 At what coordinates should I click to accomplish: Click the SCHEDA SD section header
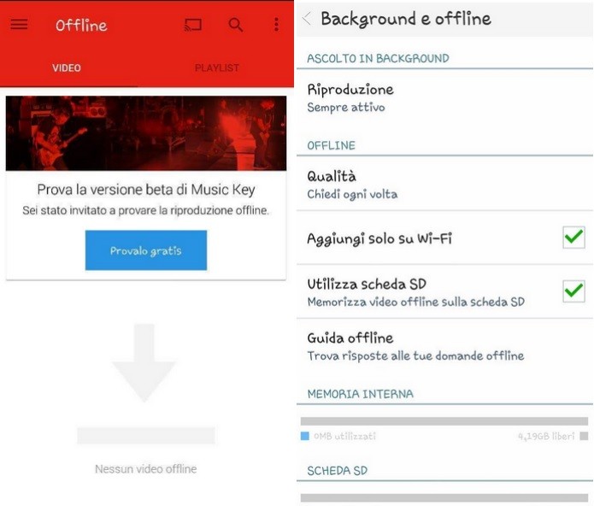(337, 471)
